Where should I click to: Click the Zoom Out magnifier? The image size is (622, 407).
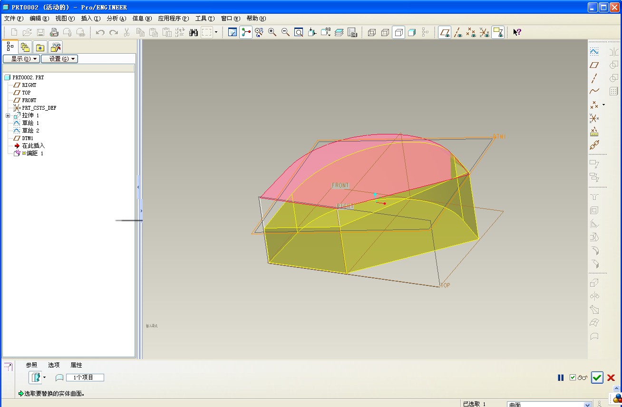coord(285,32)
